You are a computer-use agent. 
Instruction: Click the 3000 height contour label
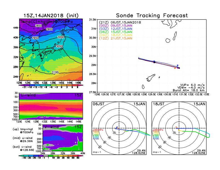[x=61, y=37]
